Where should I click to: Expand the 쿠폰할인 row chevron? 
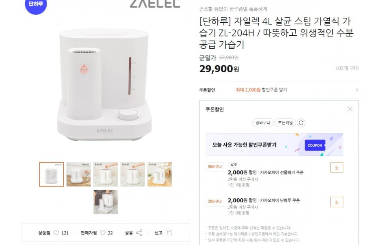point(357,90)
